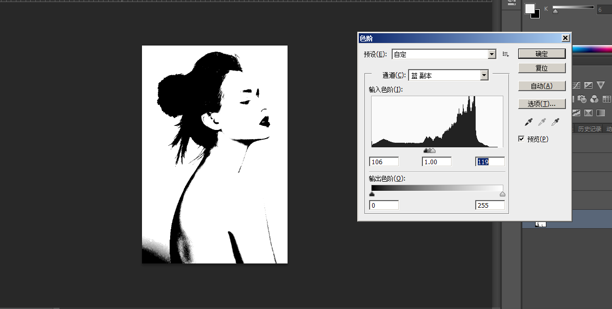Add a Color Lookup adjustment (grid icon)
This screenshot has width=612, height=309.
[x=606, y=99]
